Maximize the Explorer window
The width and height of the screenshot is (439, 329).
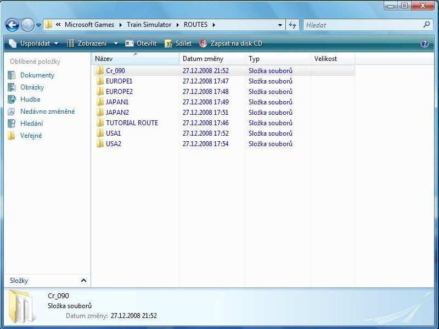click(404, 5)
